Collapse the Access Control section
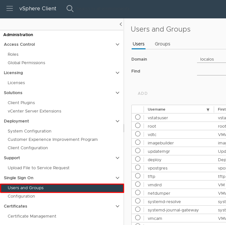Screen dimensions: 226x225 pos(118,44)
